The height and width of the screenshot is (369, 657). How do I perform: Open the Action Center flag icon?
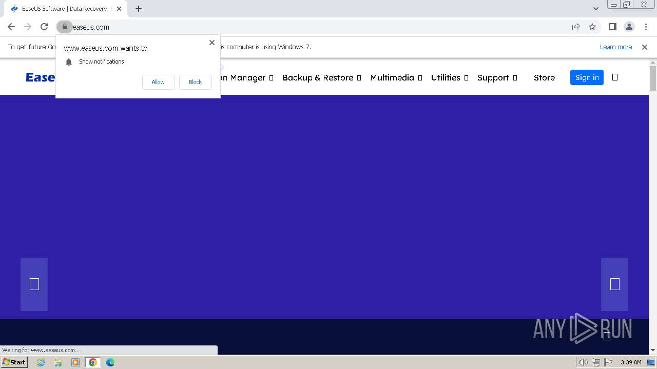[609, 362]
